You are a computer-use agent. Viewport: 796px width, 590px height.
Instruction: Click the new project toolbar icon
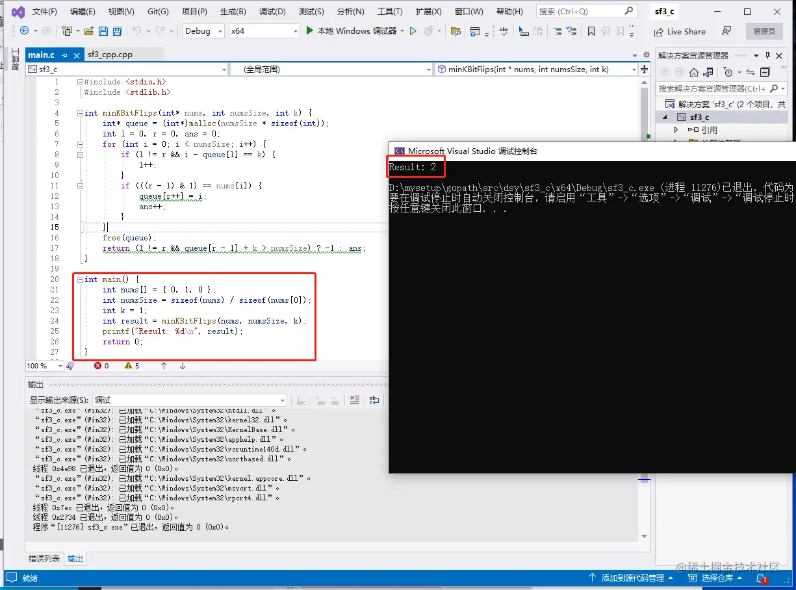coord(67,31)
